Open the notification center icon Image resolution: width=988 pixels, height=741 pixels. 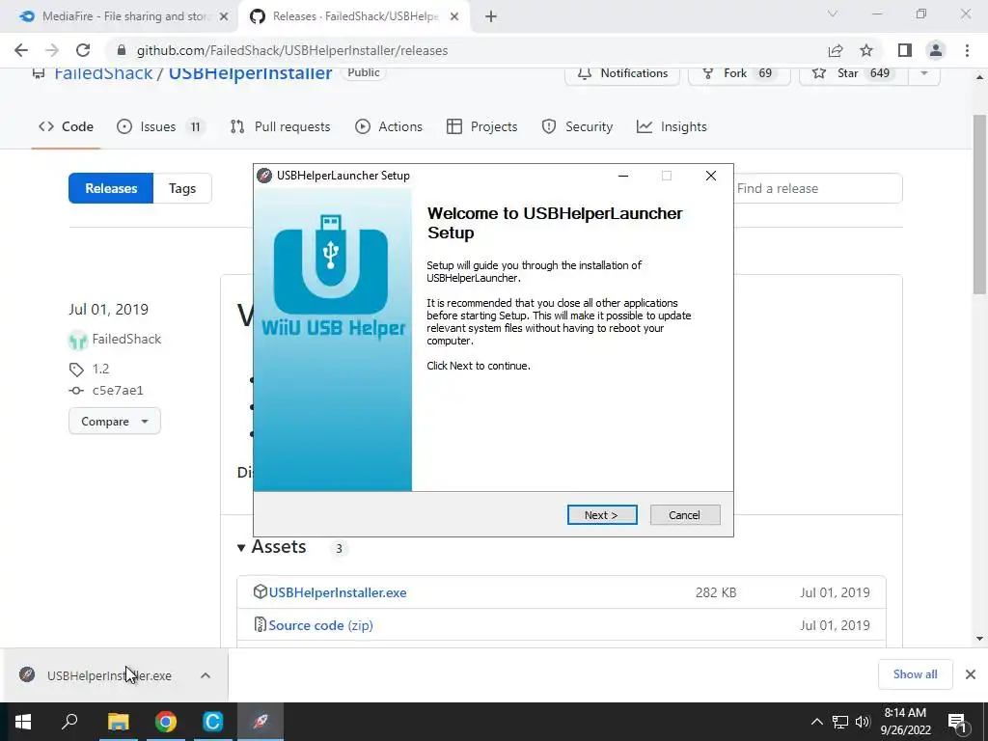point(958,722)
